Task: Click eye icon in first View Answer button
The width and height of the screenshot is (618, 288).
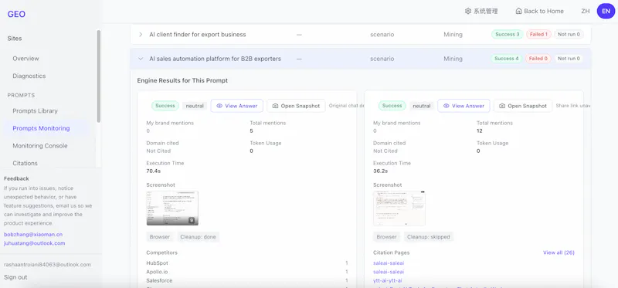Action: point(219,106)
